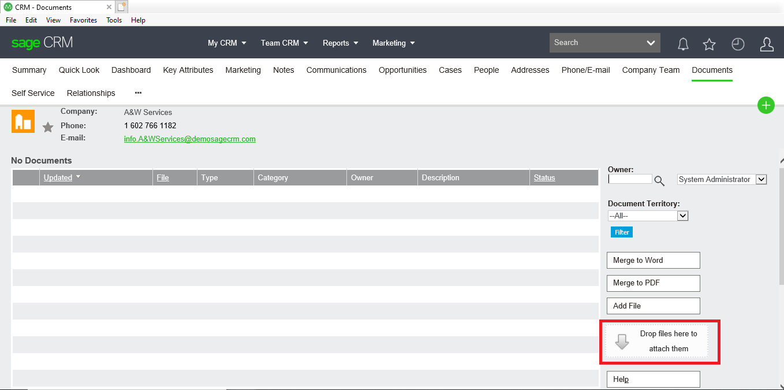Open the Edit browser menu
The height and width of the screenshot is (390, 784).
(x=31, y=20)
